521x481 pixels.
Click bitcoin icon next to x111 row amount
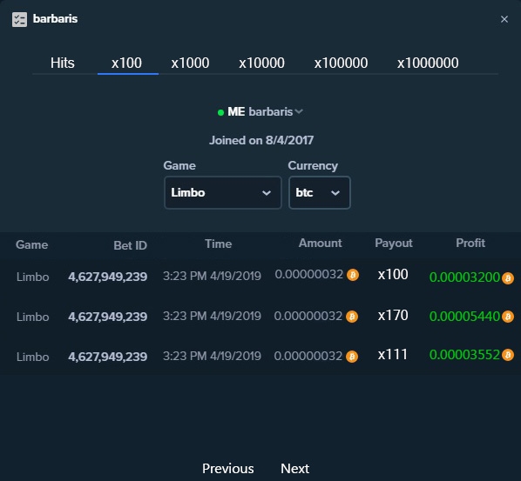pyautogui.click(x=352, y=357)
